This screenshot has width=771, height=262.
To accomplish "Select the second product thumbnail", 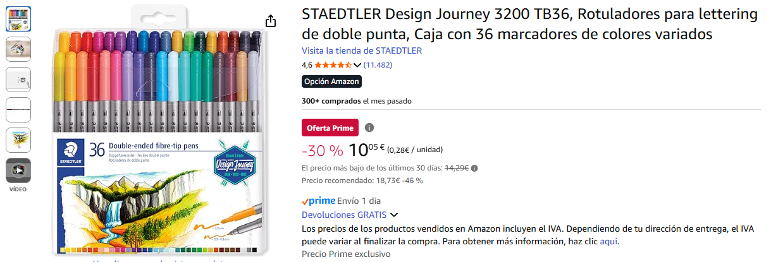I will [x=18, y=49].
